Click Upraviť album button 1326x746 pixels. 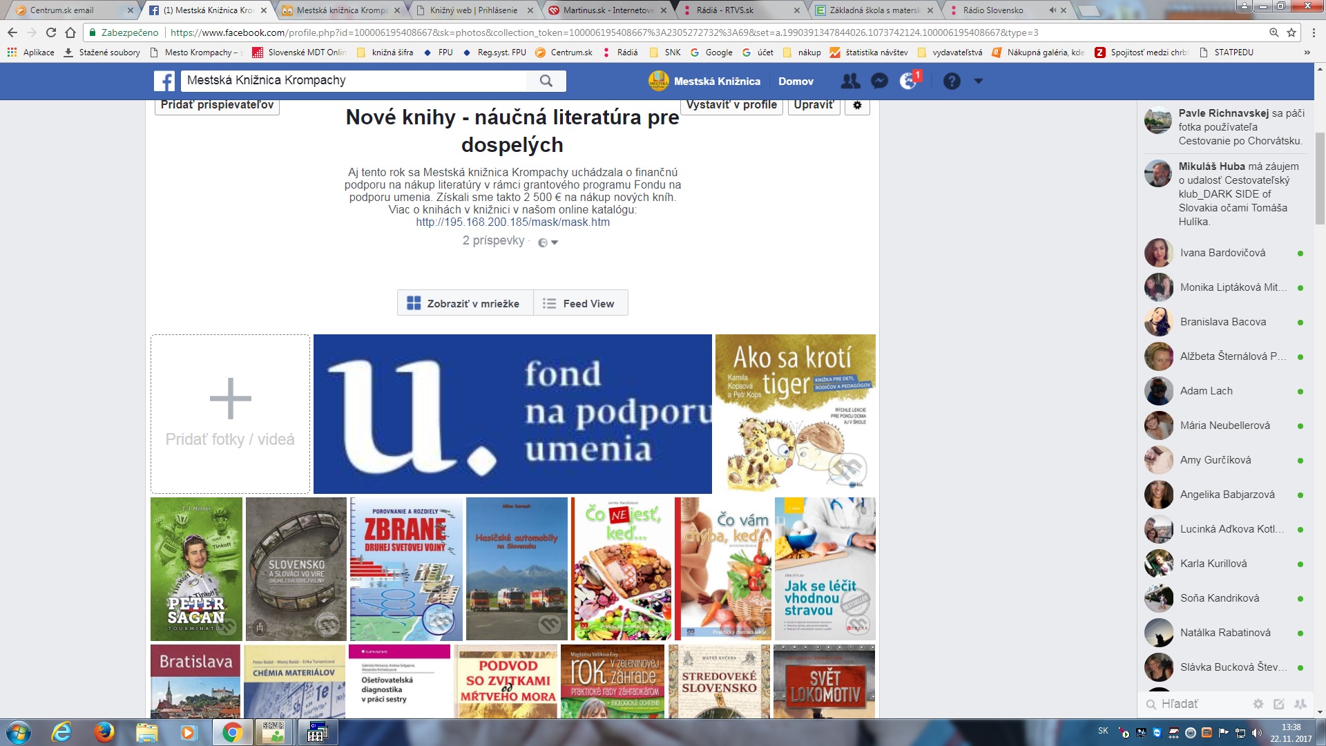814,105
